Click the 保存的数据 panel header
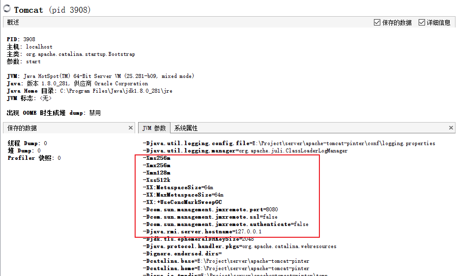This screenshot has height=276, width=456. 69,128
